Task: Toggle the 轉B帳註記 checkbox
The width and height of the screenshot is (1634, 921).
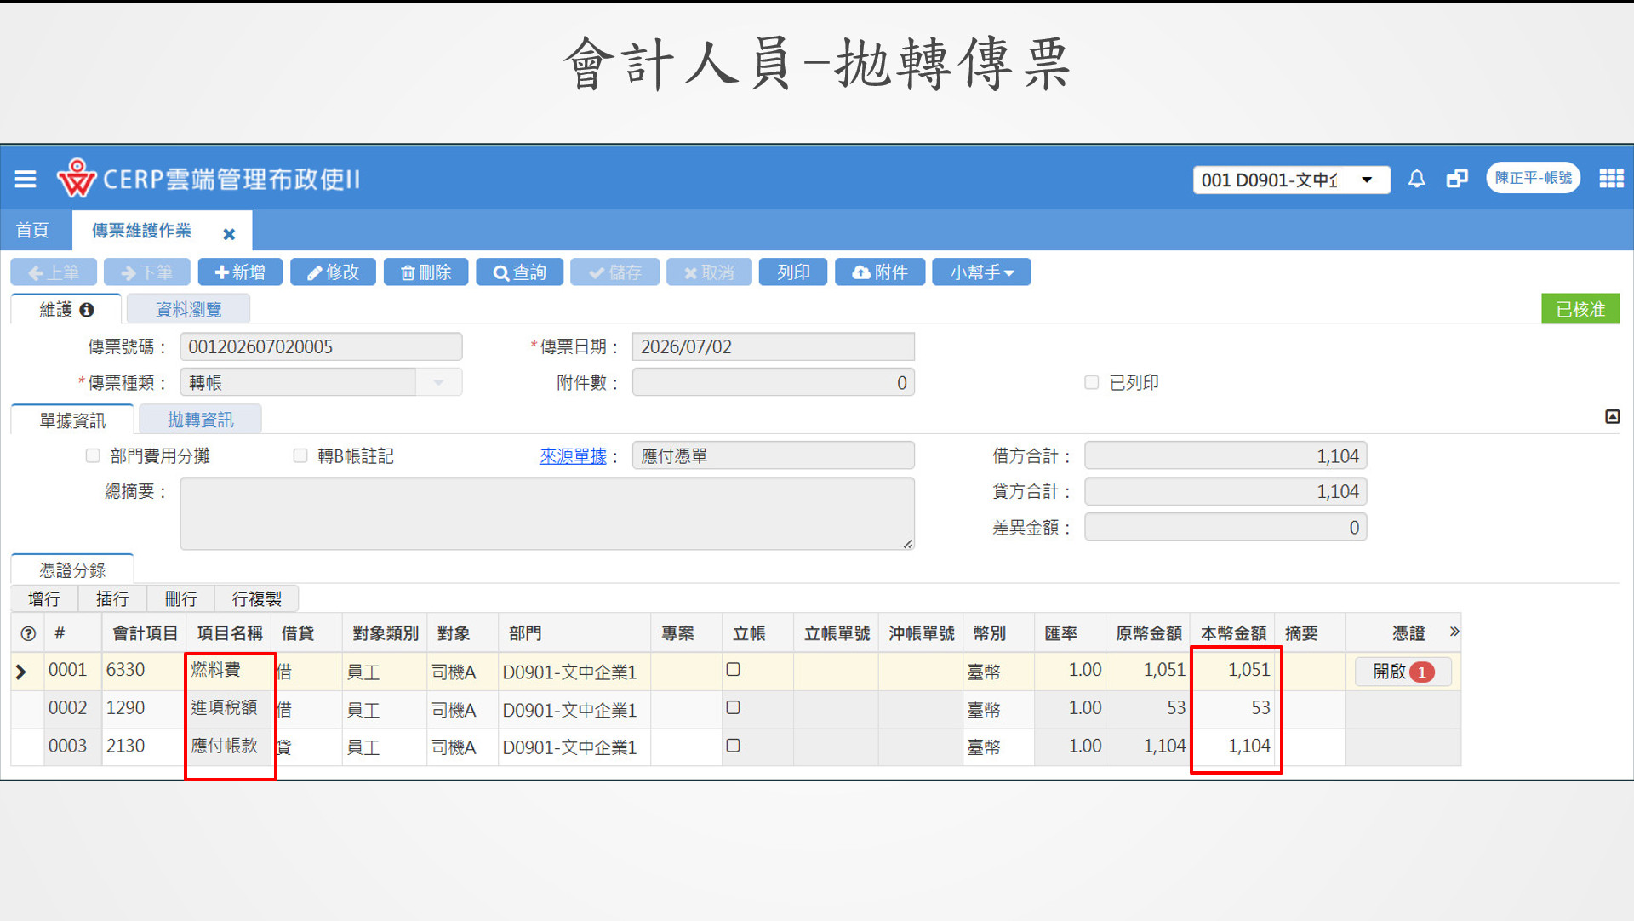Action: tap(300, 455)
